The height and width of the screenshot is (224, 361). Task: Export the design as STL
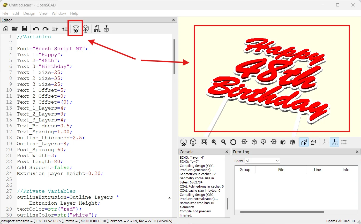97,29
